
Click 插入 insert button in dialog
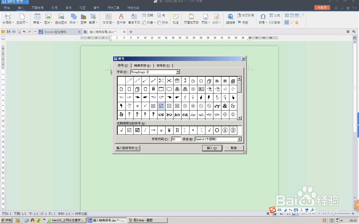pos(212,148)
